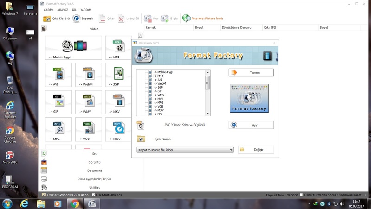371x209 pixels.
Task: Select the VOB format tile
Action: point(89,129)
